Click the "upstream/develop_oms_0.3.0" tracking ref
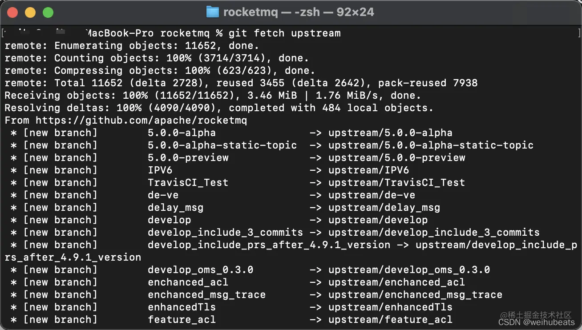582x330 pixels. (x=409, y=270)
